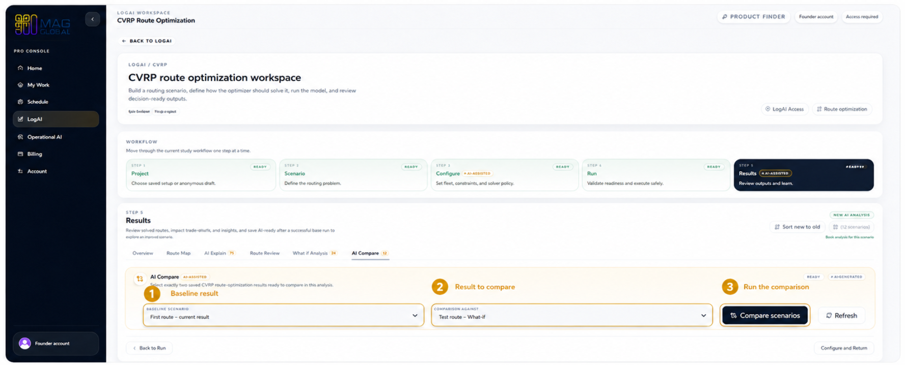Image resolution: width=905 pixels, height=365 pixels.
Task: Click the AI-Generated badge in compare panel
Action: [846, 277]
